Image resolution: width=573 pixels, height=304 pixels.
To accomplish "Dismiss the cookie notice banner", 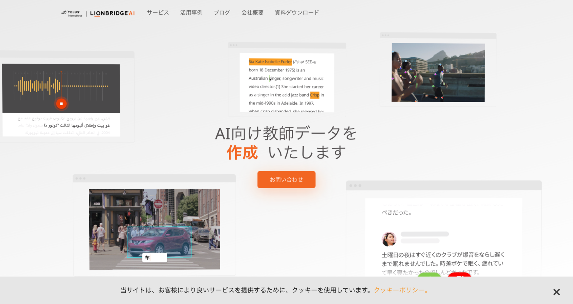I will [x=557, y=292].
